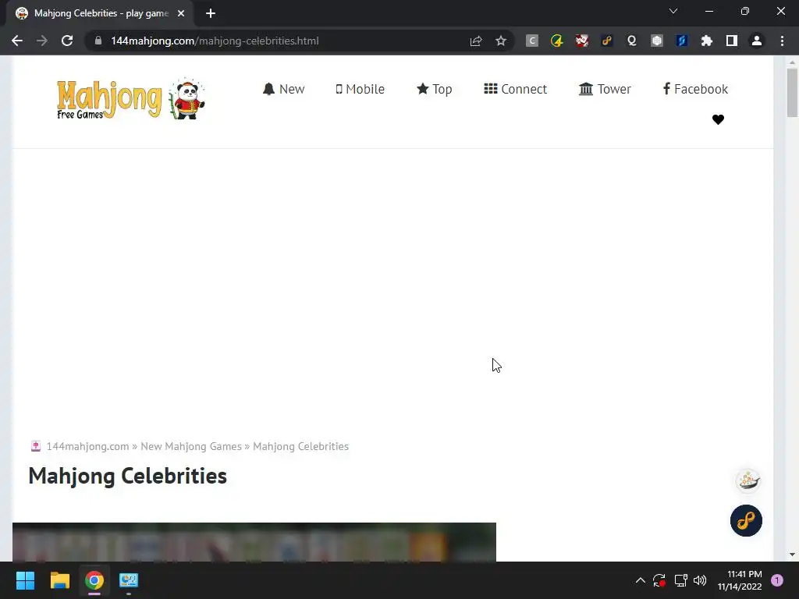Close the Mahjong Celebrities tab
This screenshot has width=799, height=599.
pos(181,13)
